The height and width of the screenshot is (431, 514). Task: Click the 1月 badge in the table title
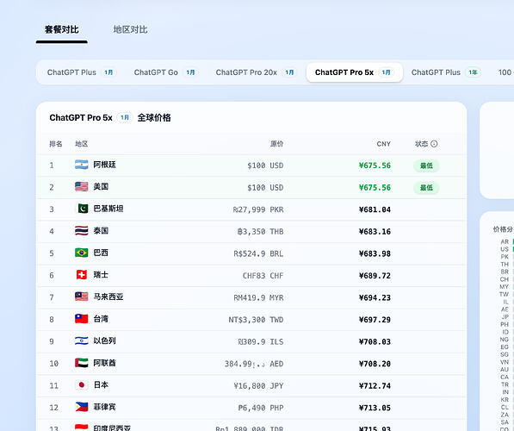(x=125, y=117)
